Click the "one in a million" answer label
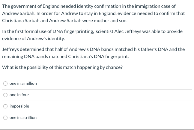Image resolution: width=194 pixels, height=130 pixels. coord(23,83)
